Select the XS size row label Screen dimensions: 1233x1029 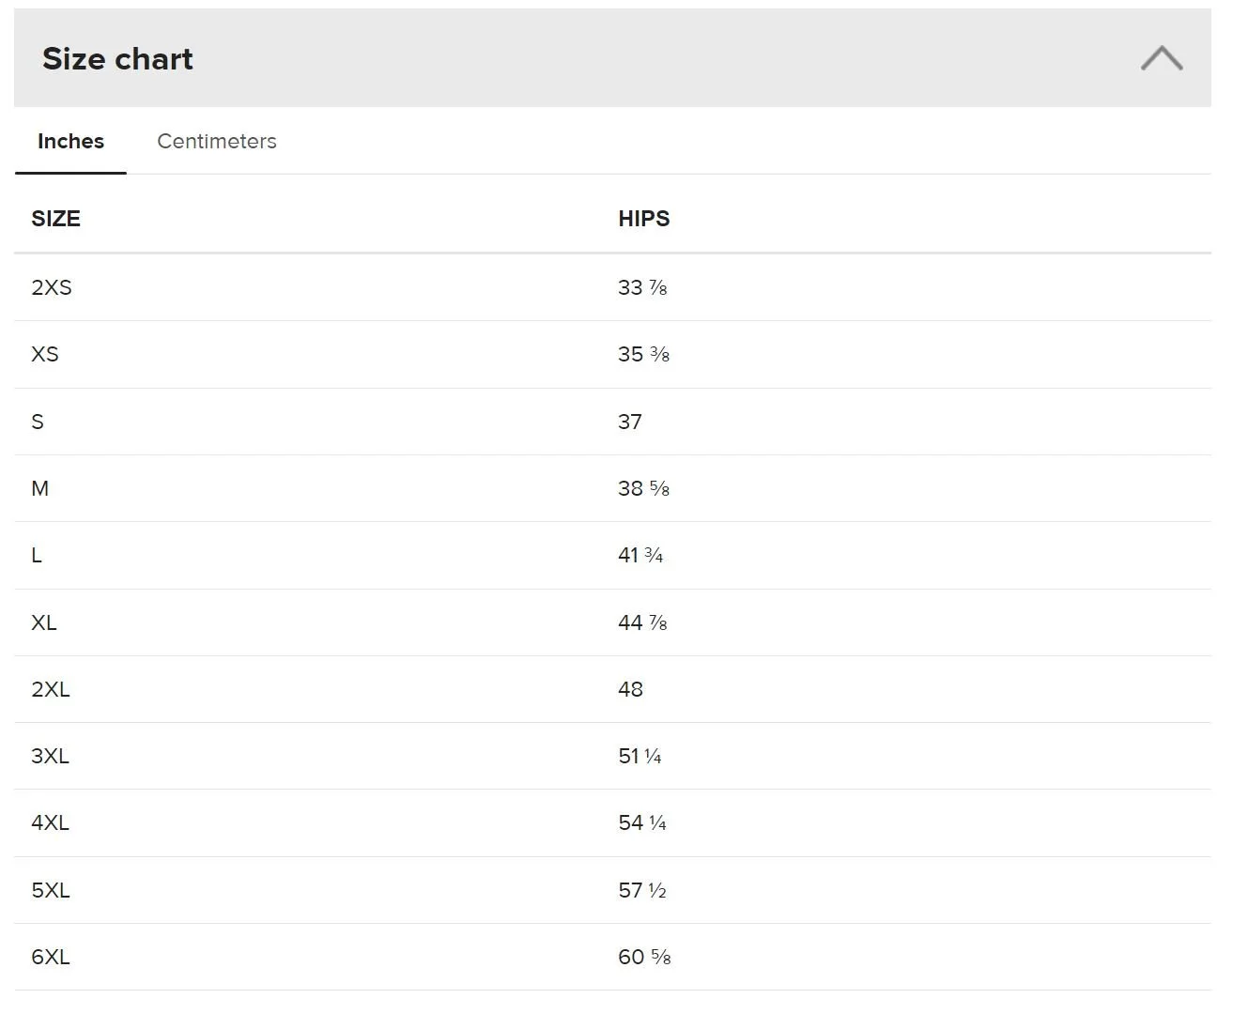click(x=45, y=354)
